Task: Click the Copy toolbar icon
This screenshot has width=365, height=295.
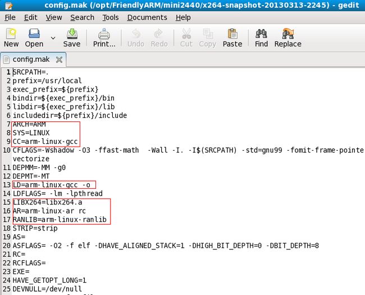Action: 207,34
